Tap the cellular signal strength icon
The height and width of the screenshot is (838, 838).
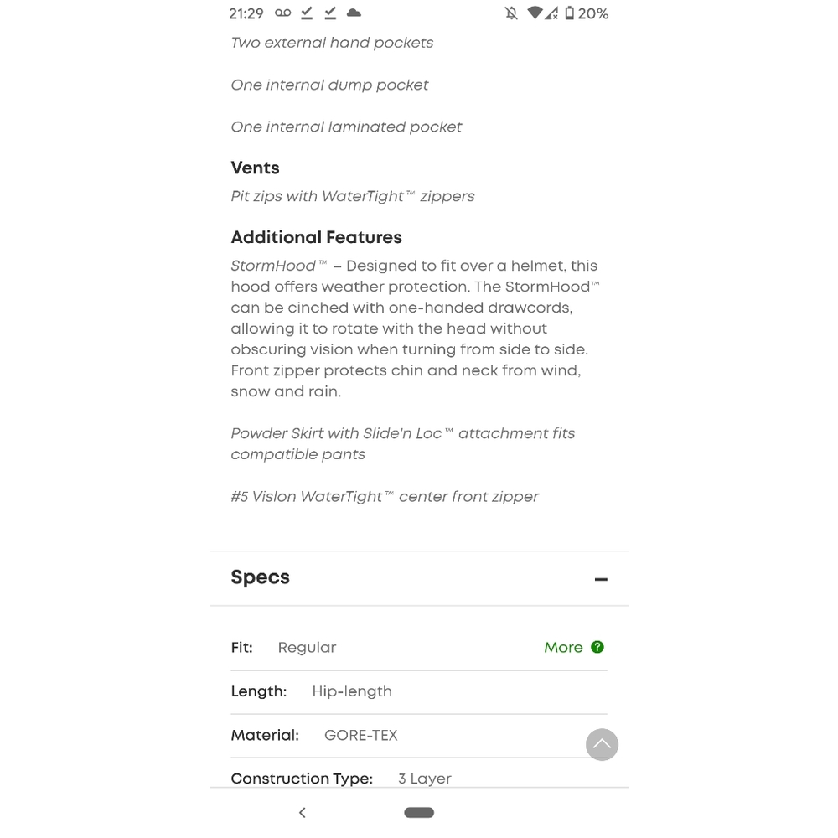tap(551, 13)
